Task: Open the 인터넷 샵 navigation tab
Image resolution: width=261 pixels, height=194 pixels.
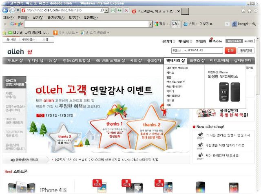Action: [36, 61]
